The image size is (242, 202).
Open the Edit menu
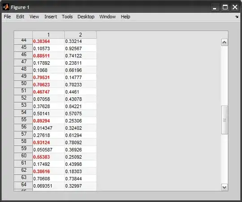click(20, 17)
